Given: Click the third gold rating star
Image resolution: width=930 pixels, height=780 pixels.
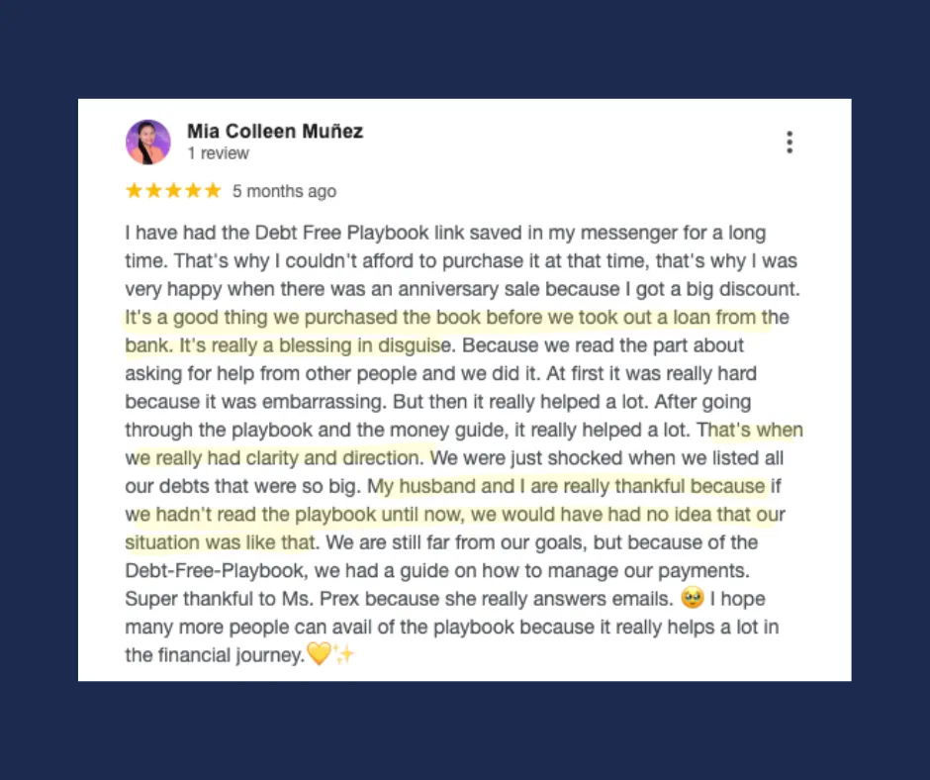Looking at the screenshot, I should coord(173,191).
